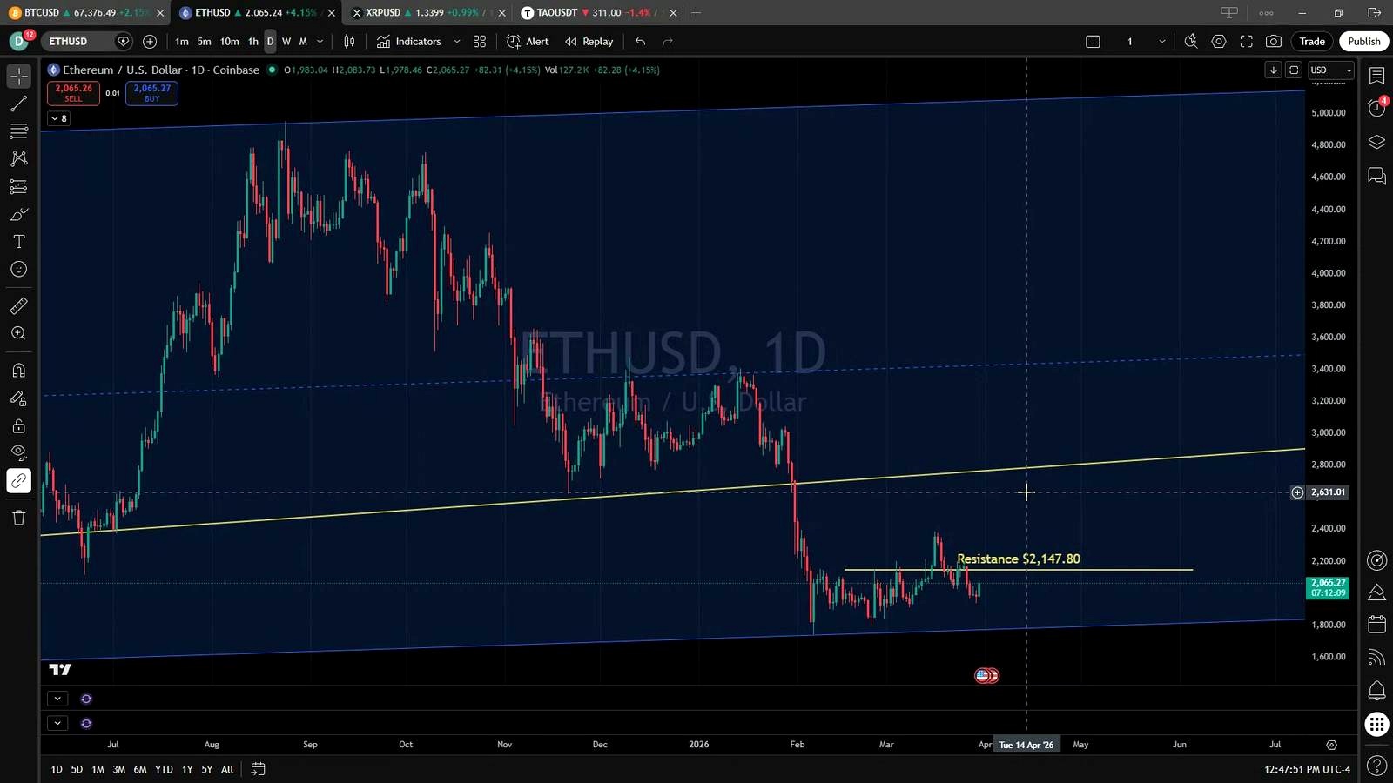This screenshot has height=783, width=1393.
Task: Open the USD currency dropdown
Action: [x=1331, y=70]
